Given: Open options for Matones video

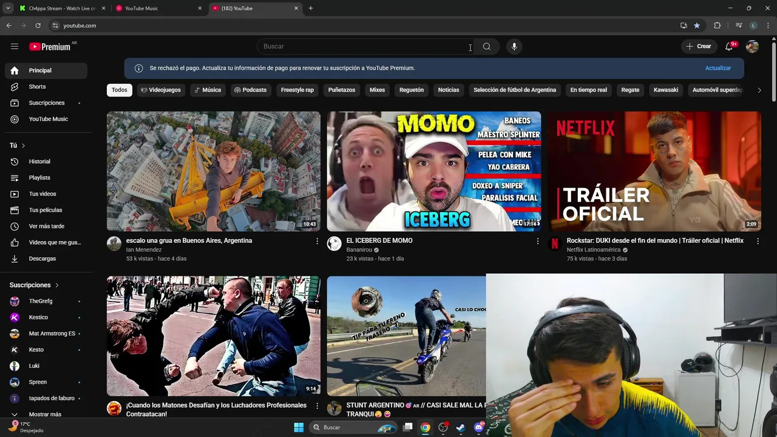Looking at the screenshot, I should [x=317, y=405].
